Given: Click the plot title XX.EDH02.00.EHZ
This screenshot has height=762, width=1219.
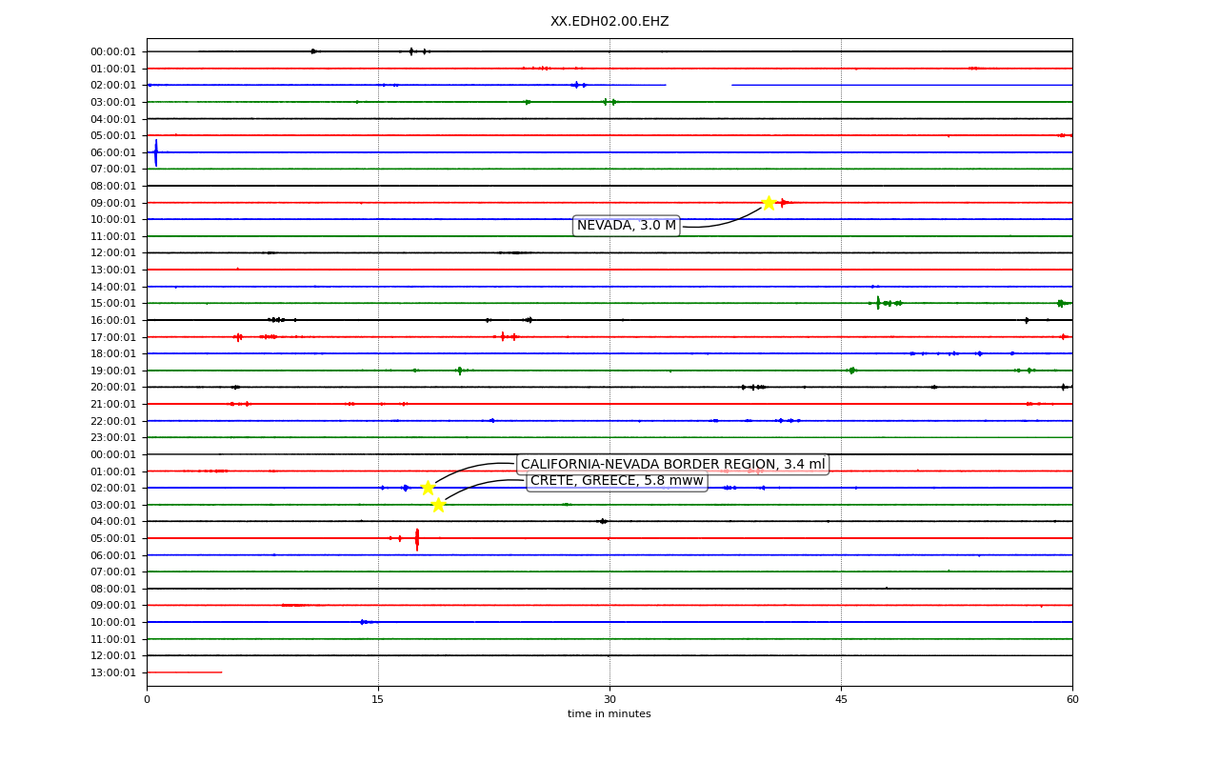Looking at the screenshot, I should (609, 21).
